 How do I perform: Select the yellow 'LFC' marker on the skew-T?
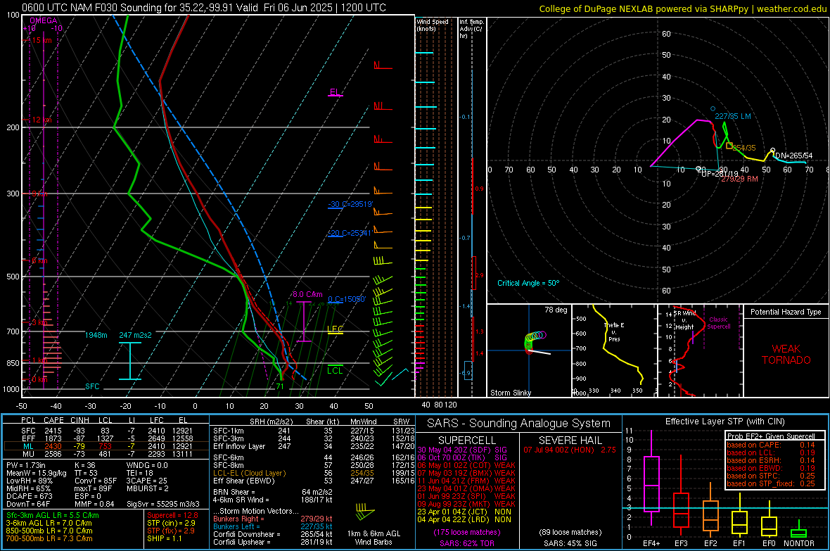[x=336, y=329]
